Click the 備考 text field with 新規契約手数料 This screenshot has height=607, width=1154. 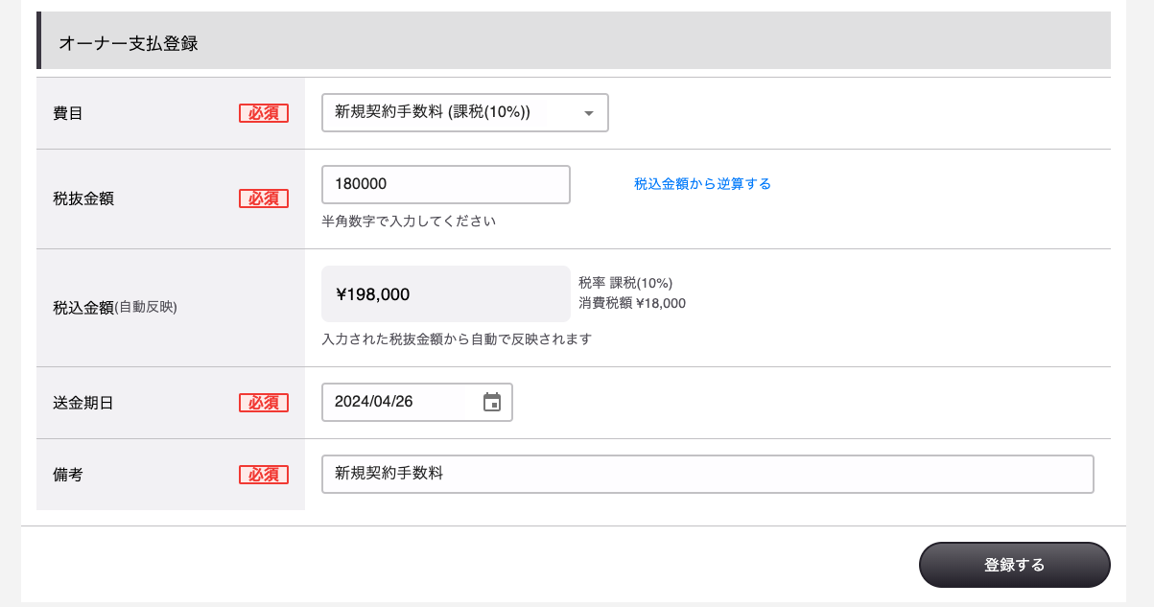(x=708, y=474)
